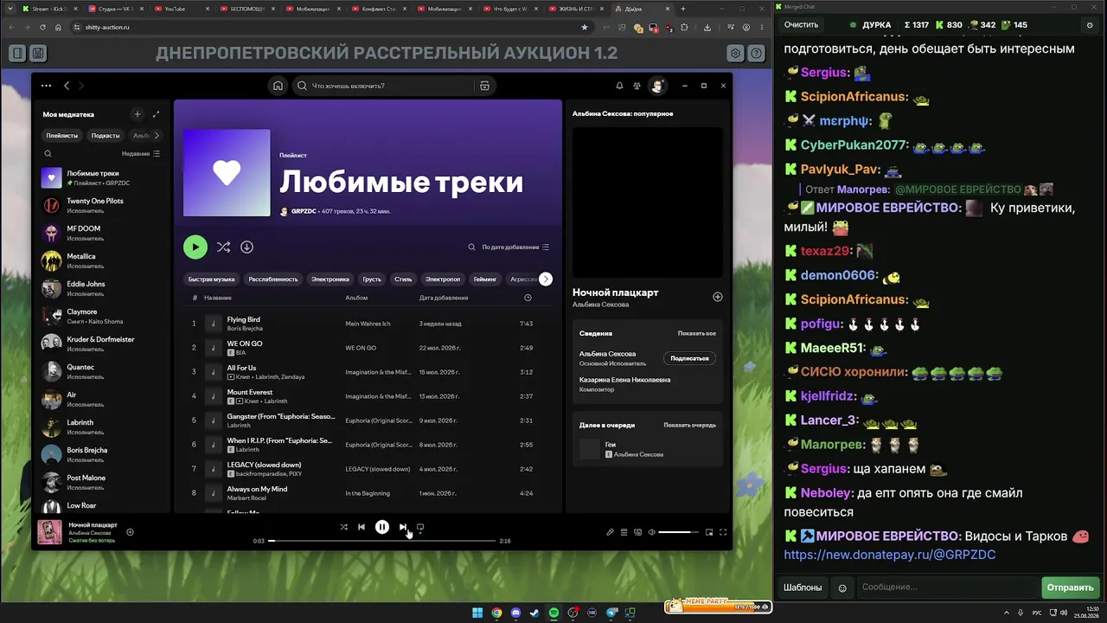Click the Windows Start button
1107x623 pixels.
(x=477, y=613)
